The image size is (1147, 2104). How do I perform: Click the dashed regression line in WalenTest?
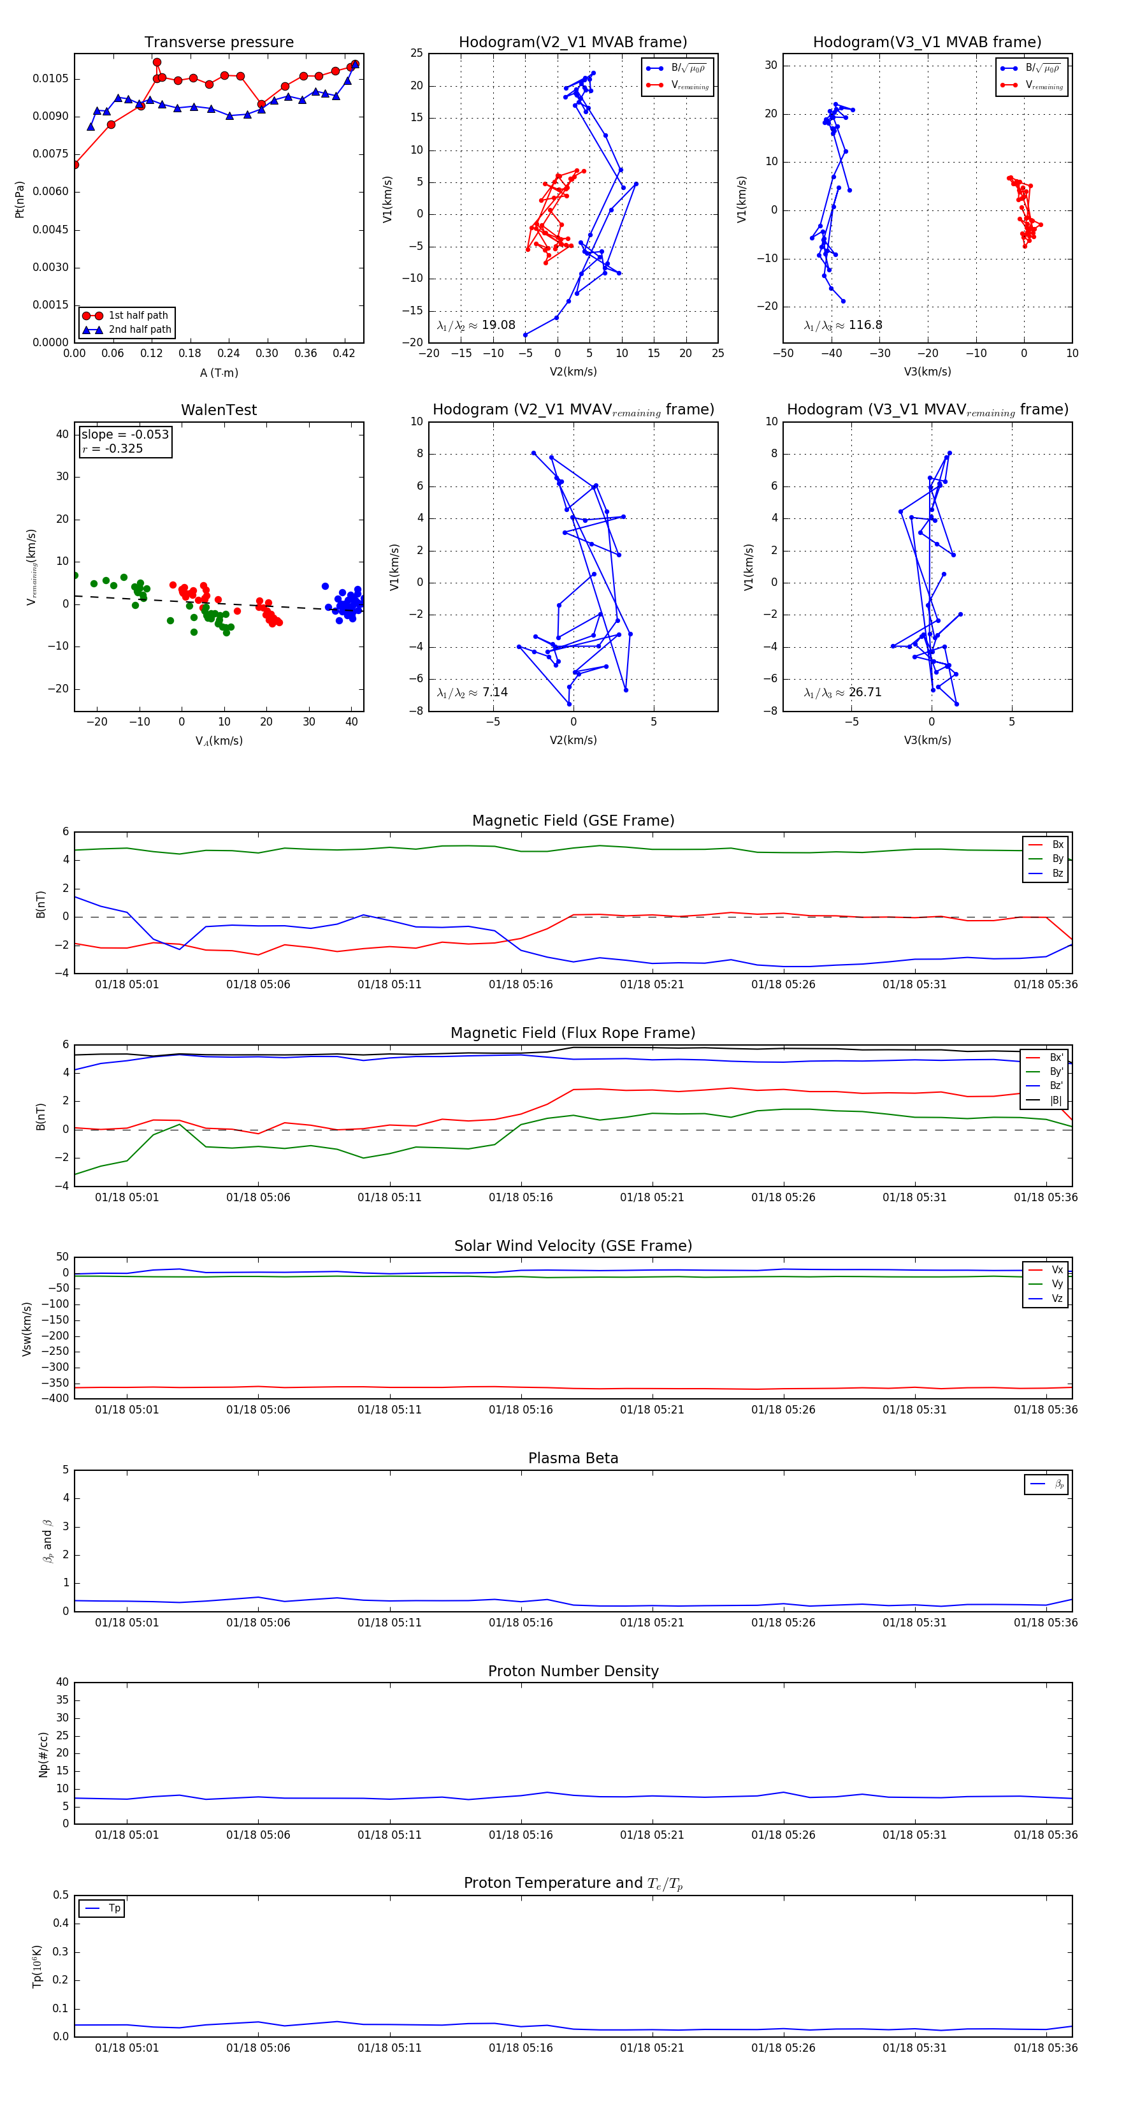point(219,604)
